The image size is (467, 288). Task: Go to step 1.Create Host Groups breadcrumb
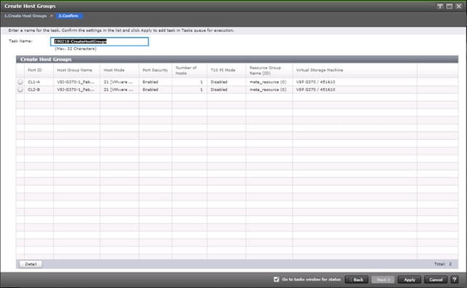coord(25,16)
